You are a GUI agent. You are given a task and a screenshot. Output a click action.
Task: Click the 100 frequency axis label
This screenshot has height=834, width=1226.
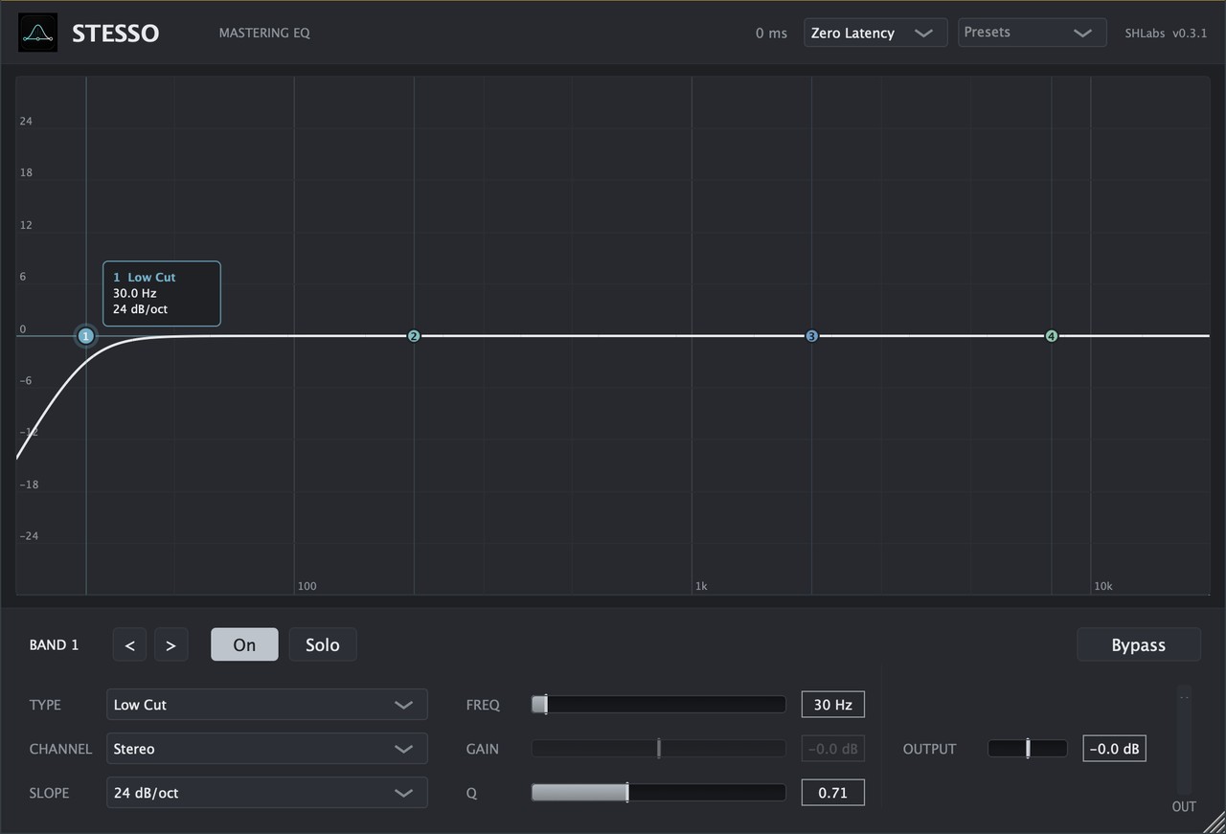306,586
